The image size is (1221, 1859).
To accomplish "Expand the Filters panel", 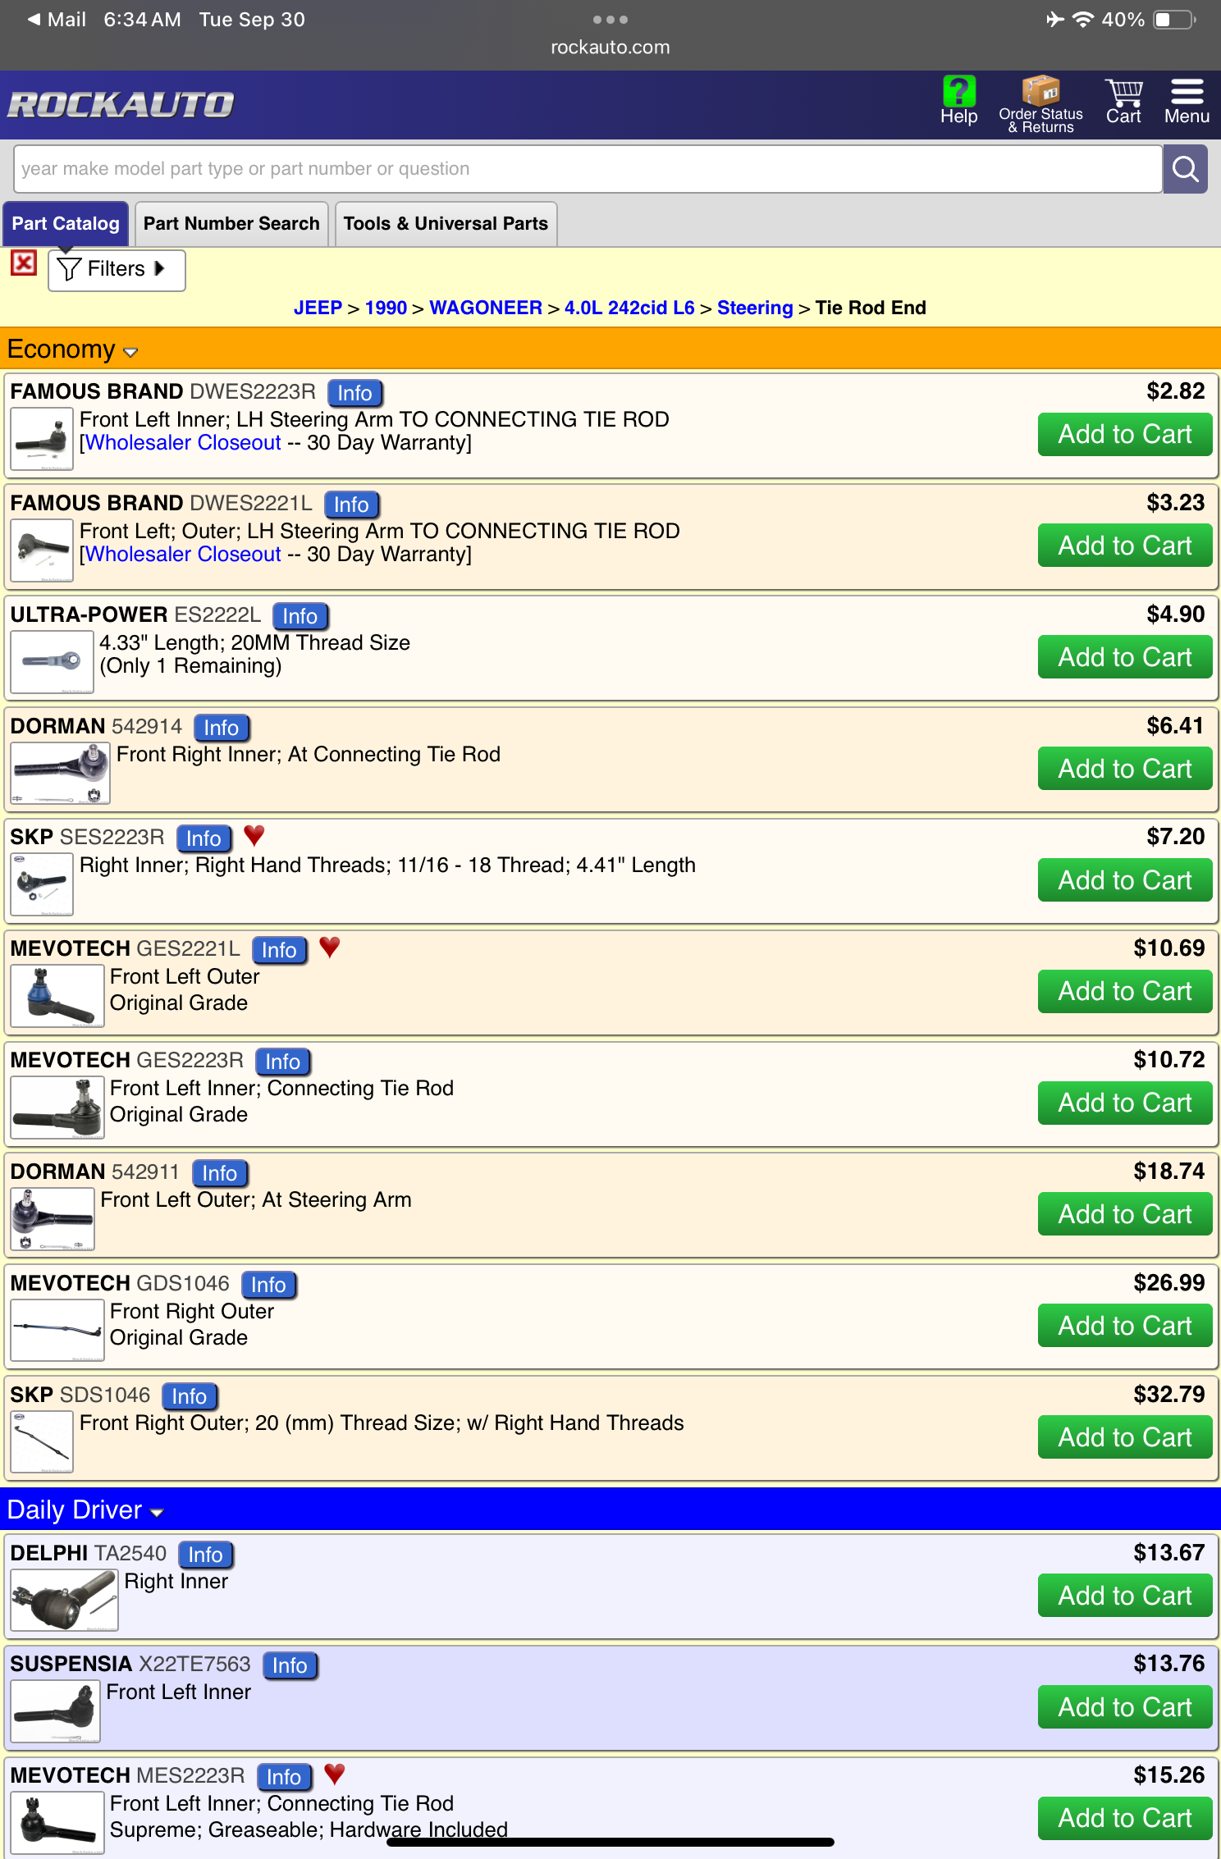I will tap(117, 270).
